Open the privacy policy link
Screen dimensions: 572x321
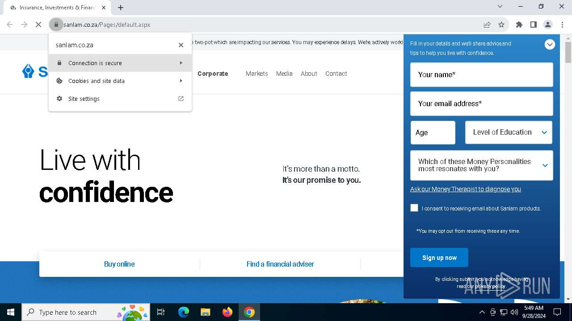490,286
